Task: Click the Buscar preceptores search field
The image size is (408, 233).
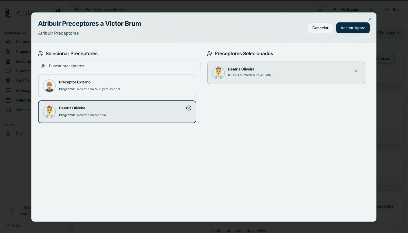Action: pyautogui.click(x=119, y=66)
